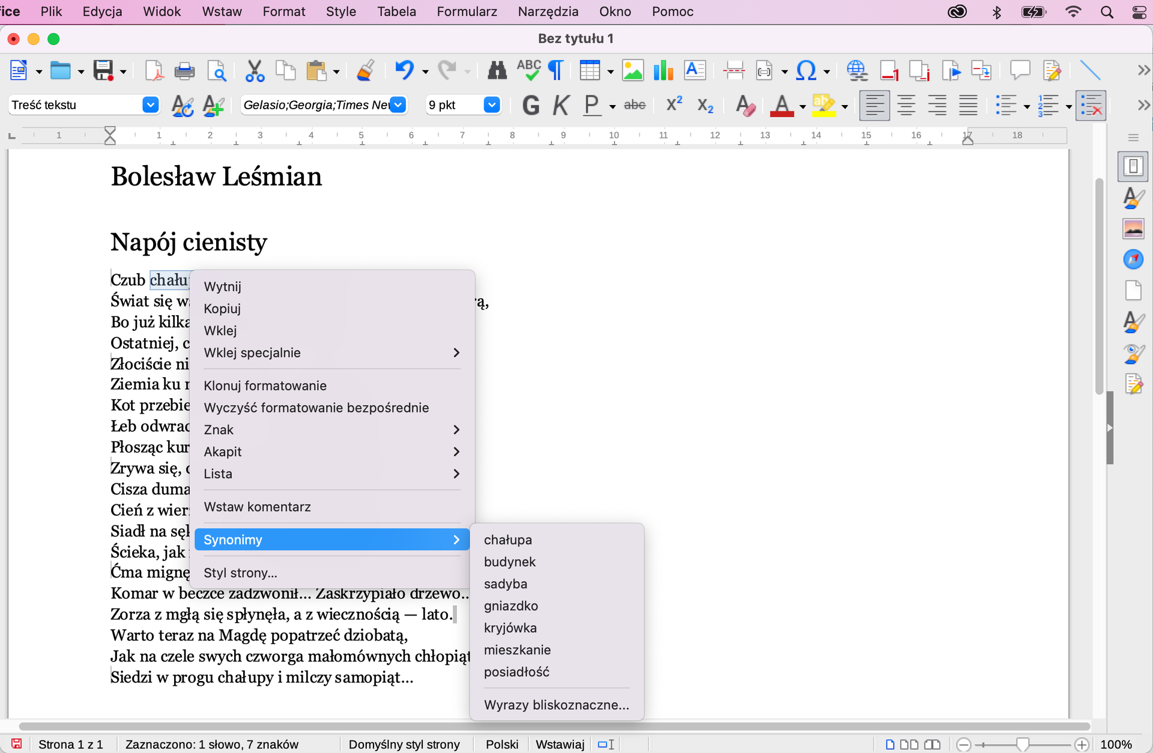Apply red font color swatch
This screenshot has width=1153, height=753.
(782, 106)
